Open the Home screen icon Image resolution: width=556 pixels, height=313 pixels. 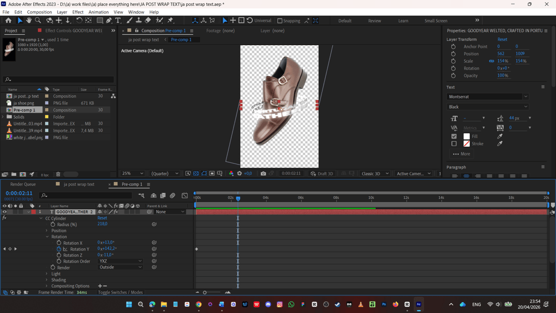8,21
